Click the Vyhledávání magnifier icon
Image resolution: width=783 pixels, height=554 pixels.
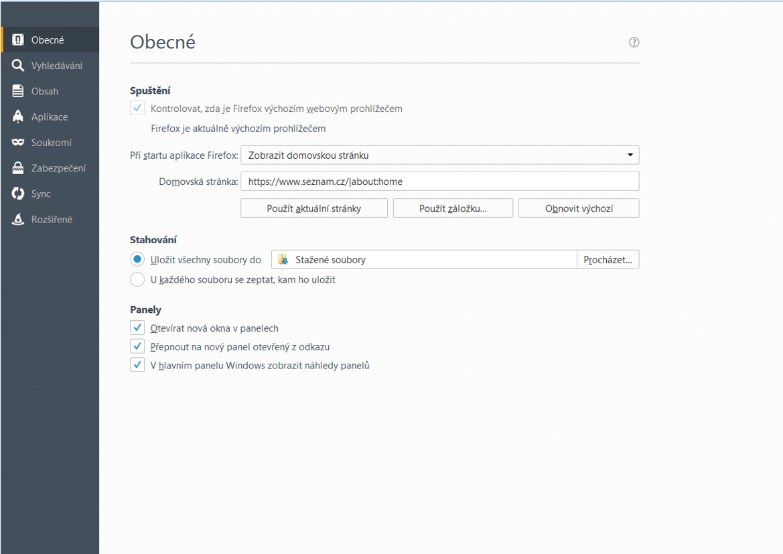[x=19, y=66]
